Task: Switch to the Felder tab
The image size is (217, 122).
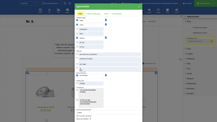Action: (x=80, y=14)
